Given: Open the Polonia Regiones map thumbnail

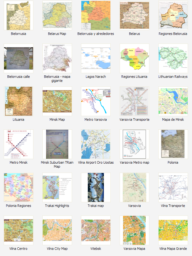Looking at the screenshot, I should coord(18,187).
